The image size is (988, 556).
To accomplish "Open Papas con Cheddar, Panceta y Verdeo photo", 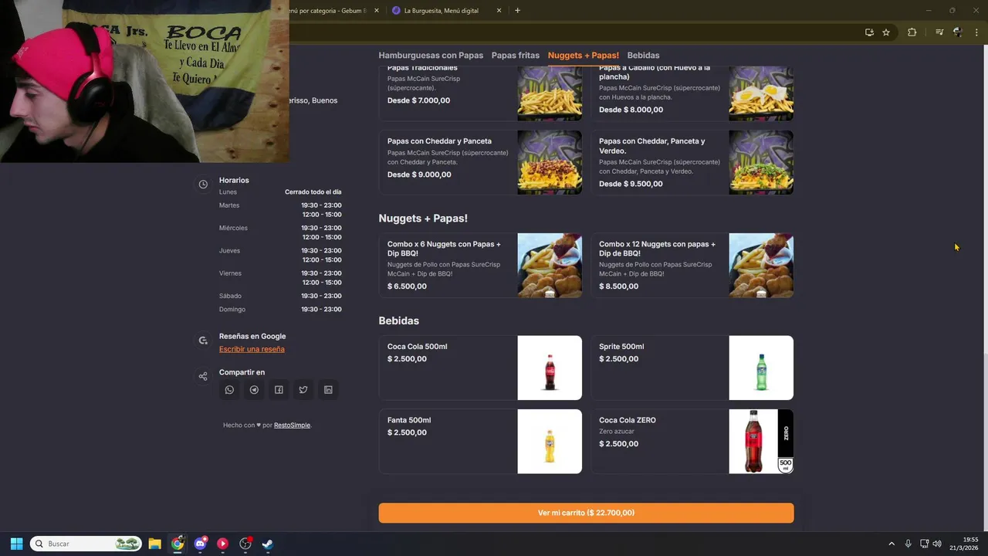I will (x=761, y=162).
